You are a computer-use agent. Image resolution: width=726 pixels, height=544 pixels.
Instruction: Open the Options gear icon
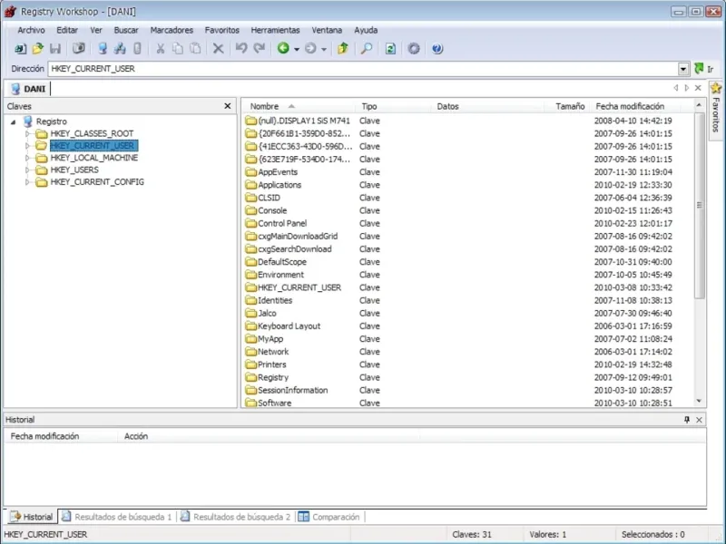[414, 49]
